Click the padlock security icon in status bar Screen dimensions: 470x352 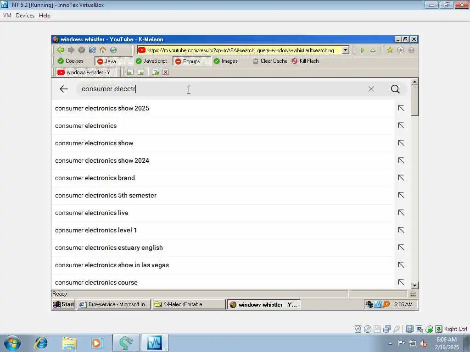413,294
